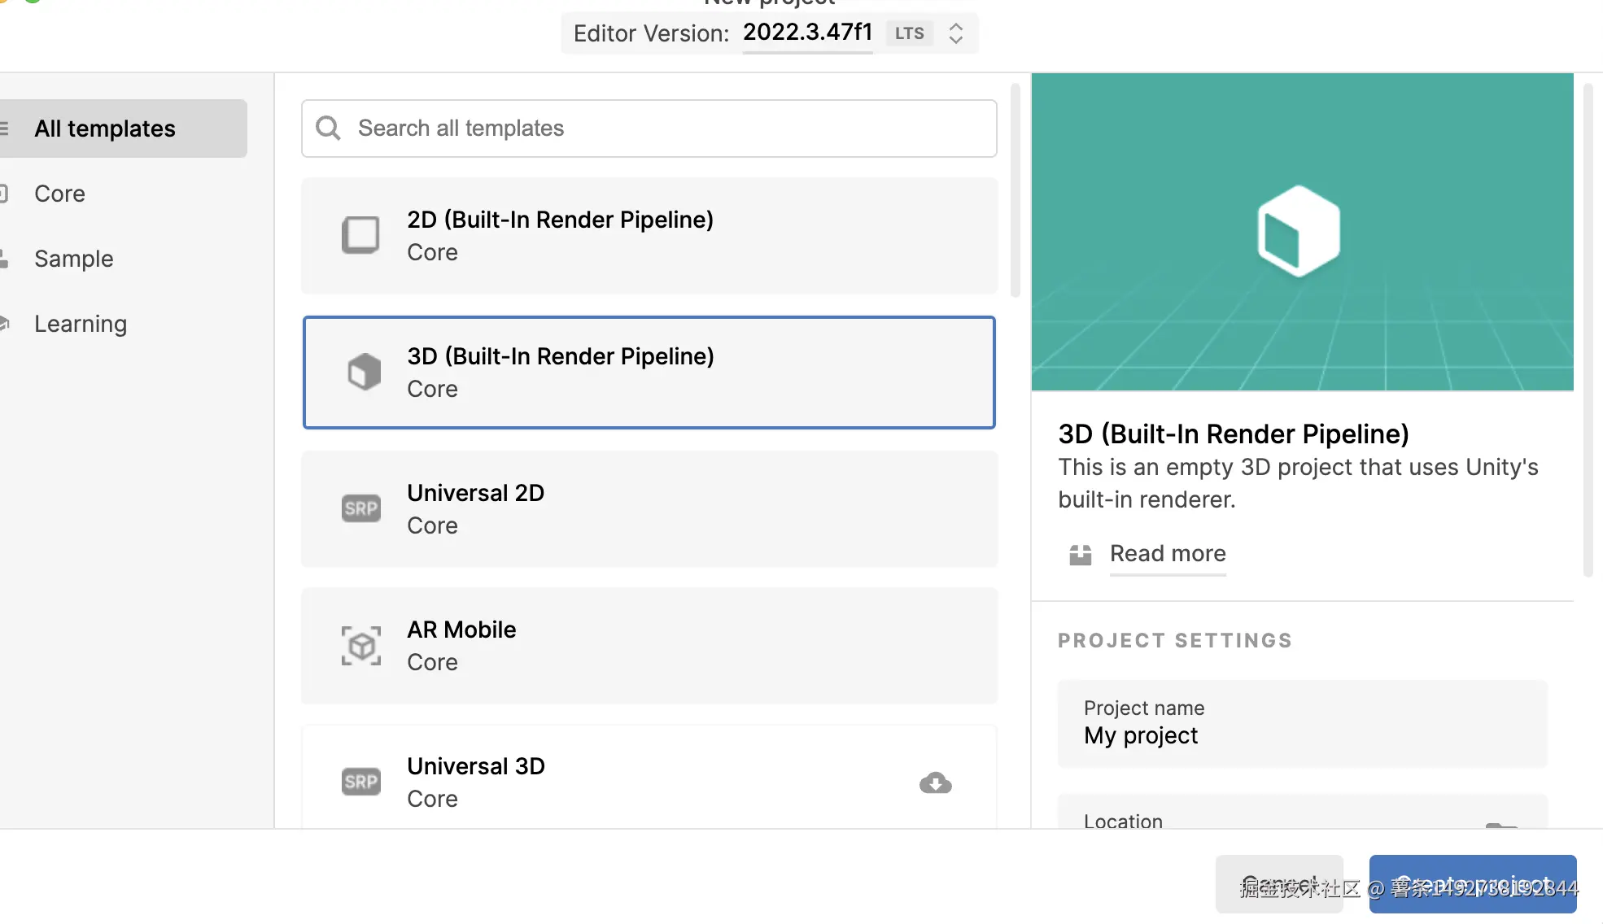Click the search magnifier icon
The height and width of the screenshot is (924, 1603).
(328, 128)
